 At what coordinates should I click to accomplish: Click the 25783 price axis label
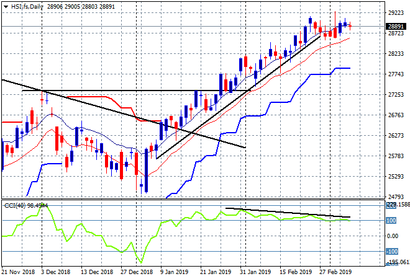[x=396, y=156]
